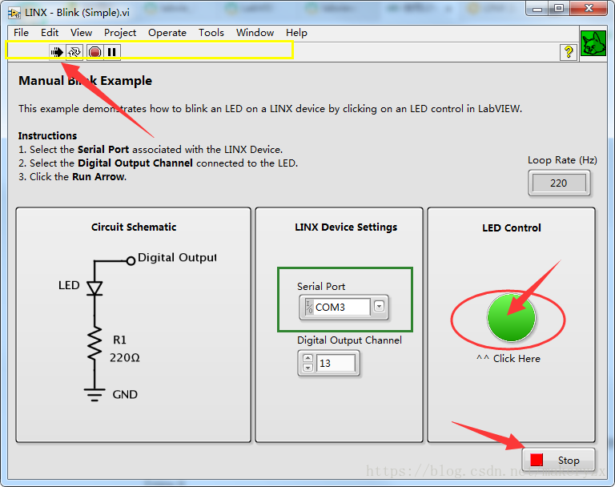Click the '220Ω' resistor value text
615x487 pixels.
click(x=125, y=358)
